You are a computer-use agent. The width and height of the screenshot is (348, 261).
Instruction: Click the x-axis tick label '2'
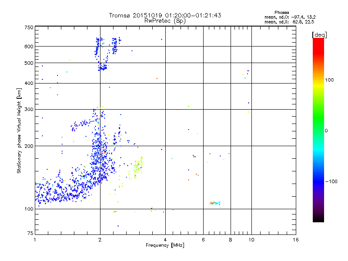tap(100, 240)
